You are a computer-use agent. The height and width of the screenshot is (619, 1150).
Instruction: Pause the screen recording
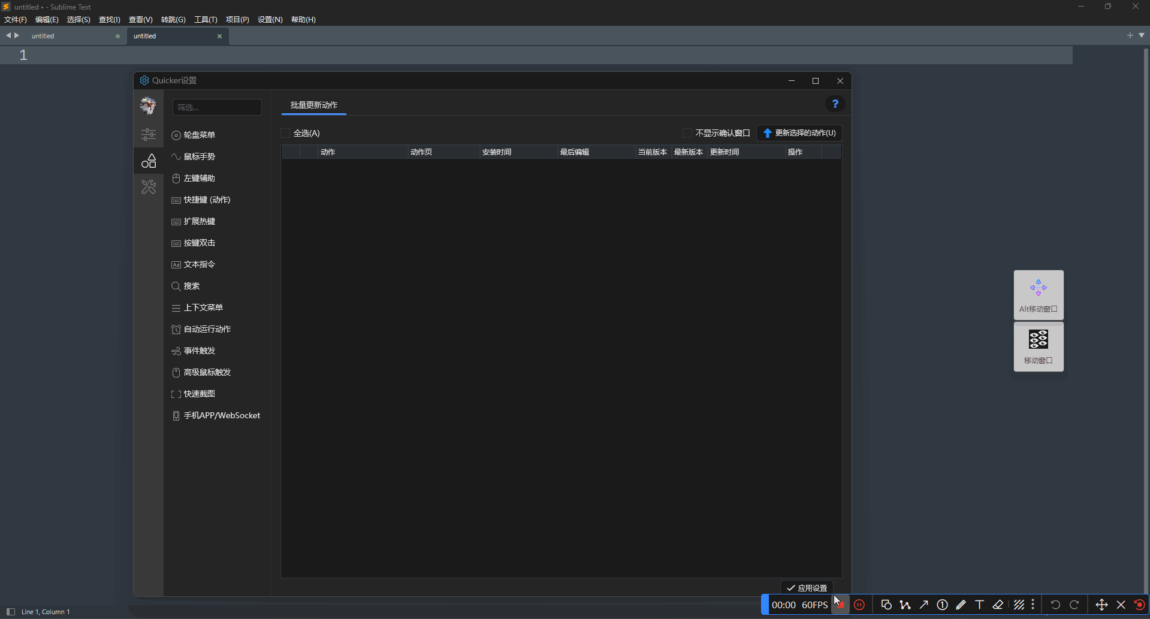tap(859, 605)
